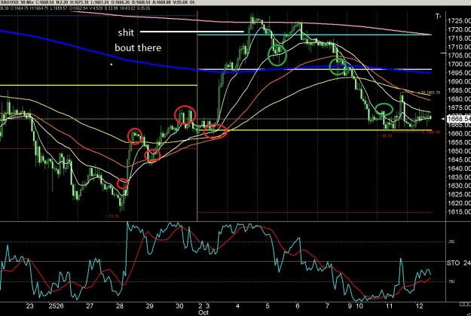
Task: Click date label 30 on time axis
Action: tap(179, 306)
